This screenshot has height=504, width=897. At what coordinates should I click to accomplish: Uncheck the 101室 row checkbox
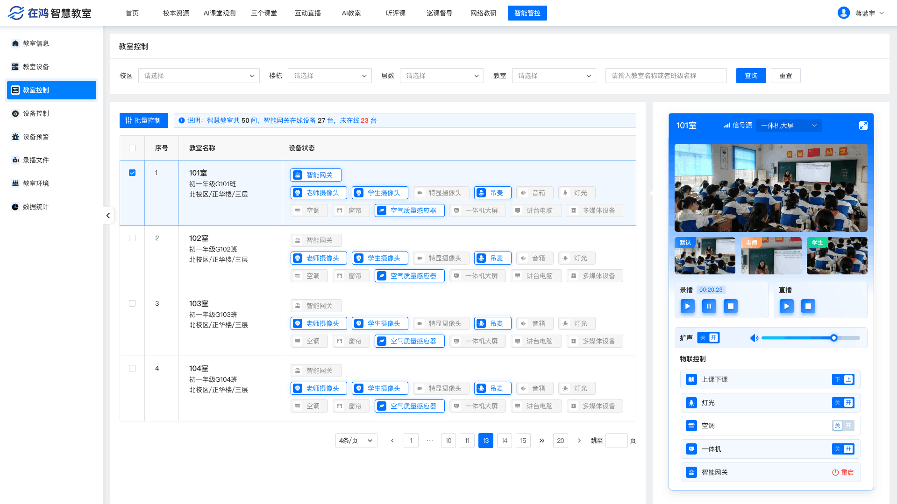pyautogui.click(x=132, y=173)
